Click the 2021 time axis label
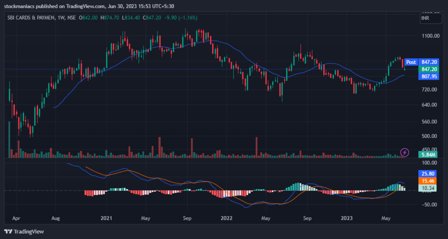This screenshot has width=448, height=239. pyautogui.click(x=107, y=218)
